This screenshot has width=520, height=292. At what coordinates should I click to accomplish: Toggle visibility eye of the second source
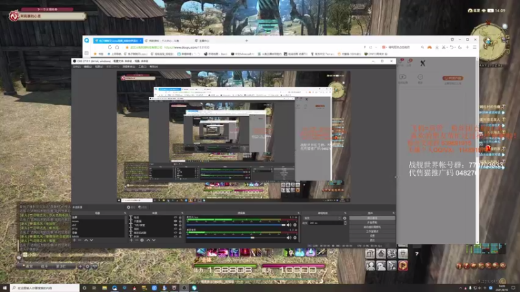coord(175,221)
